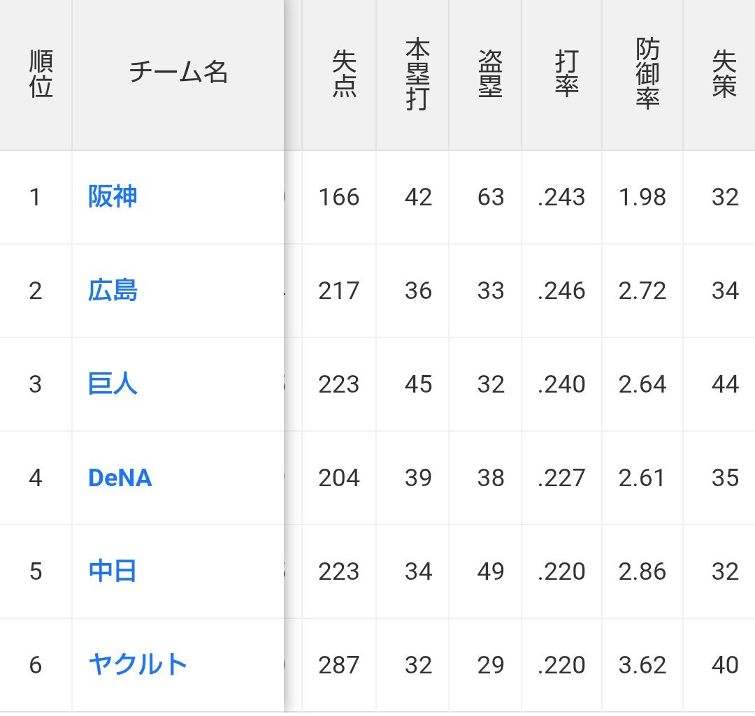
Task: Select DeNA's 35 errors cell
Action: tap(725, 478)
